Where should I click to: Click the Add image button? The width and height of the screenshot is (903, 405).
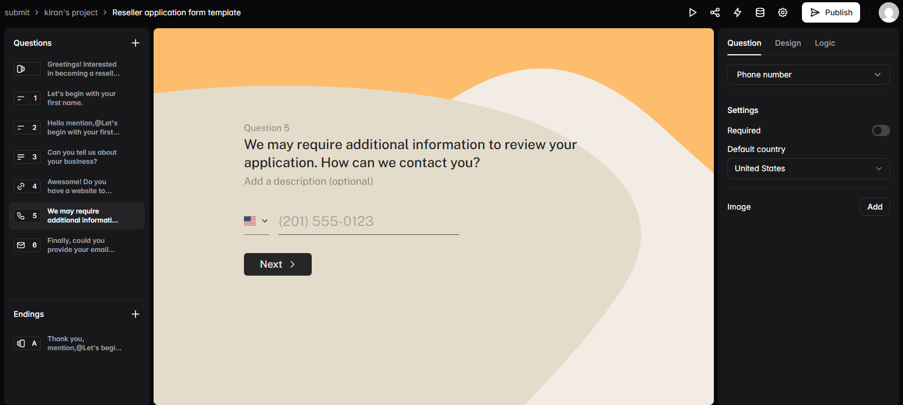click(x=875, y=207)
